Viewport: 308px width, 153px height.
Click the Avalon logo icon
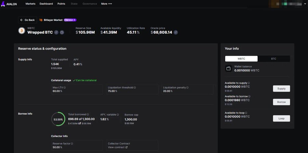(x=3, y=4)
